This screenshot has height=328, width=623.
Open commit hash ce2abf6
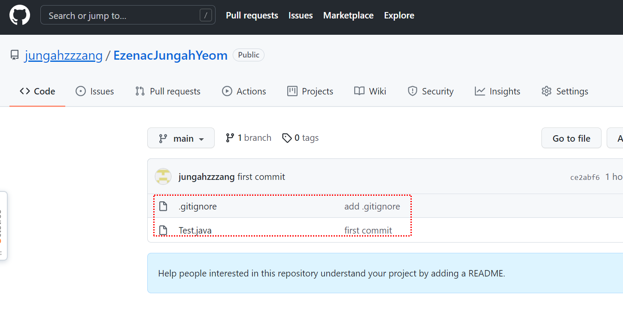tap(585, 177)
